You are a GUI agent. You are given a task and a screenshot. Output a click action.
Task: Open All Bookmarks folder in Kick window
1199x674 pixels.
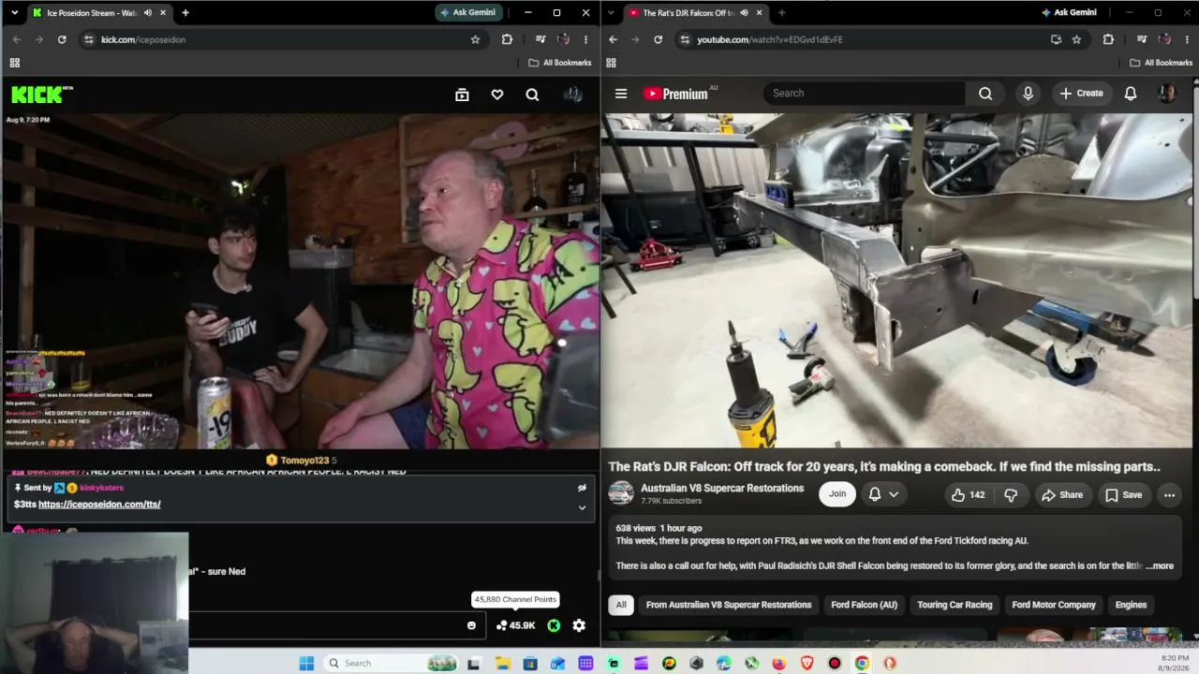coord(560,63)
